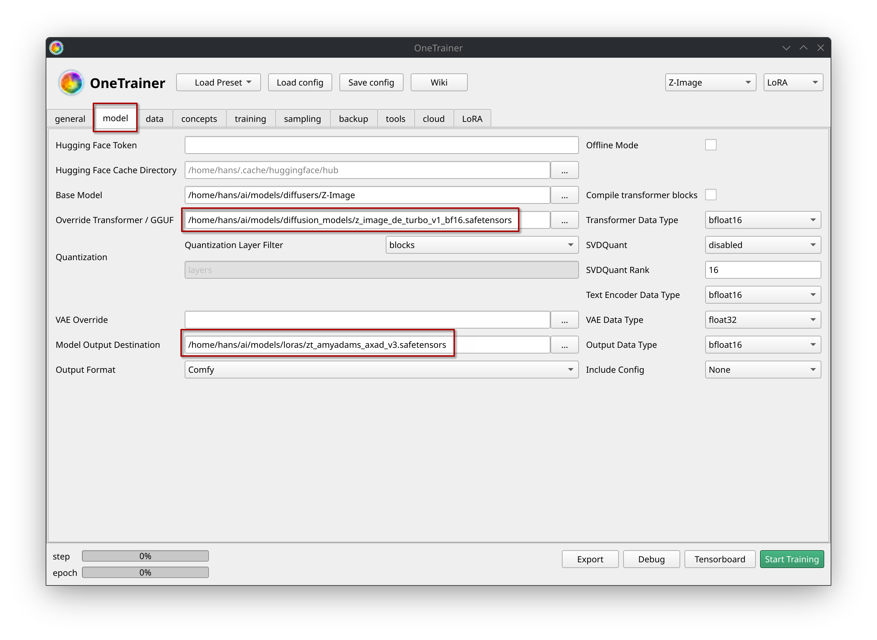This screenshot has height=640, width=877.
Task: Click the OneTrainer title bar app icon
Action: (x=57, y=48)
